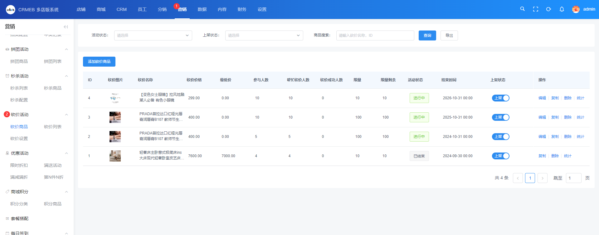Screen dimensions: 599x235
Task: Click the 添加砍价商品 button
Action: (99, 62)
